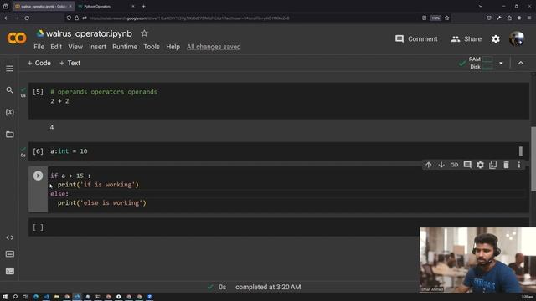The image size is (536, 301).
Task: Open the File menu
Action: pyautogui.click(x=39, y=47)
